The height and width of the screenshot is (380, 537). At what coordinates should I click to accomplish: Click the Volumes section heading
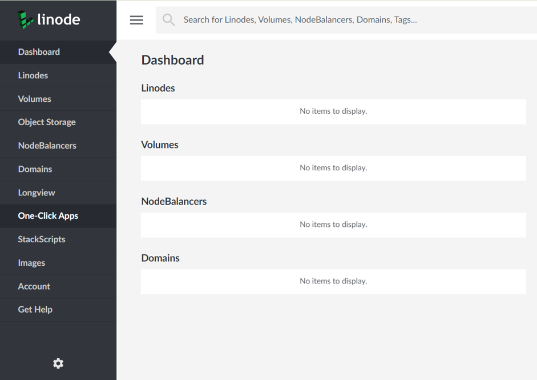160,145
